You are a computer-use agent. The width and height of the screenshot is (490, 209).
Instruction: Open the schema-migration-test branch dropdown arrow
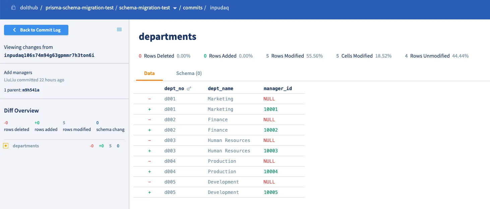(175, 8)
